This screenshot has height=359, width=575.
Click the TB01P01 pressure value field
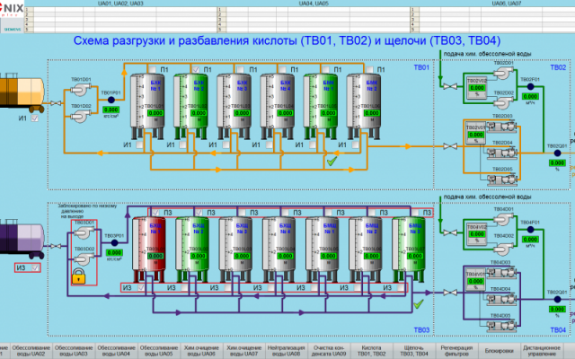tap(110, 110)
